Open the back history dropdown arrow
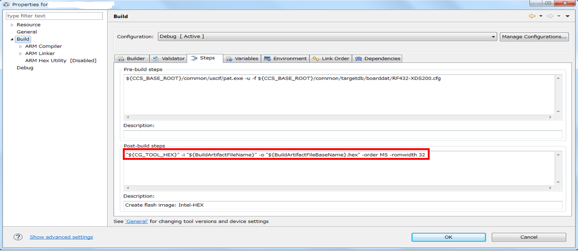This screenshot has width=578, height=251. (x=541, y=16)
